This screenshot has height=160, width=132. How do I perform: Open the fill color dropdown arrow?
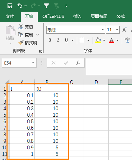pos(104,40)
